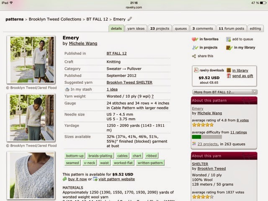268x201 pixels.
Task: Click the buy it now tag icon
Action: pyautogui.click(x=64, y=179)
